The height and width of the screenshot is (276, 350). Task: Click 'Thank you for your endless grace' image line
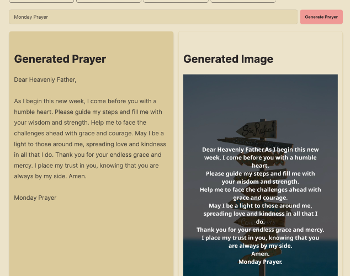[x=260, y=230]
